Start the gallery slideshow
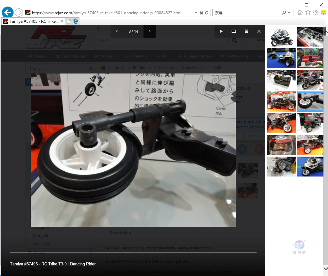328x276 pixels. point(221,31)
